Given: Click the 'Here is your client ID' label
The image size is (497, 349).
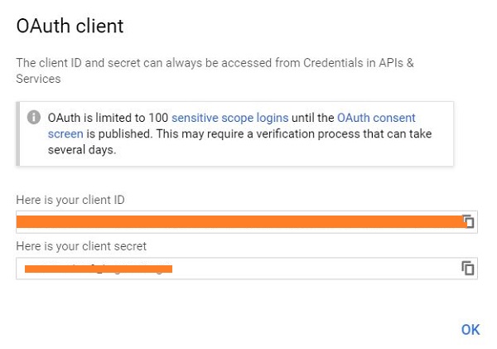Looking at the screenshot, I should 70,200.
